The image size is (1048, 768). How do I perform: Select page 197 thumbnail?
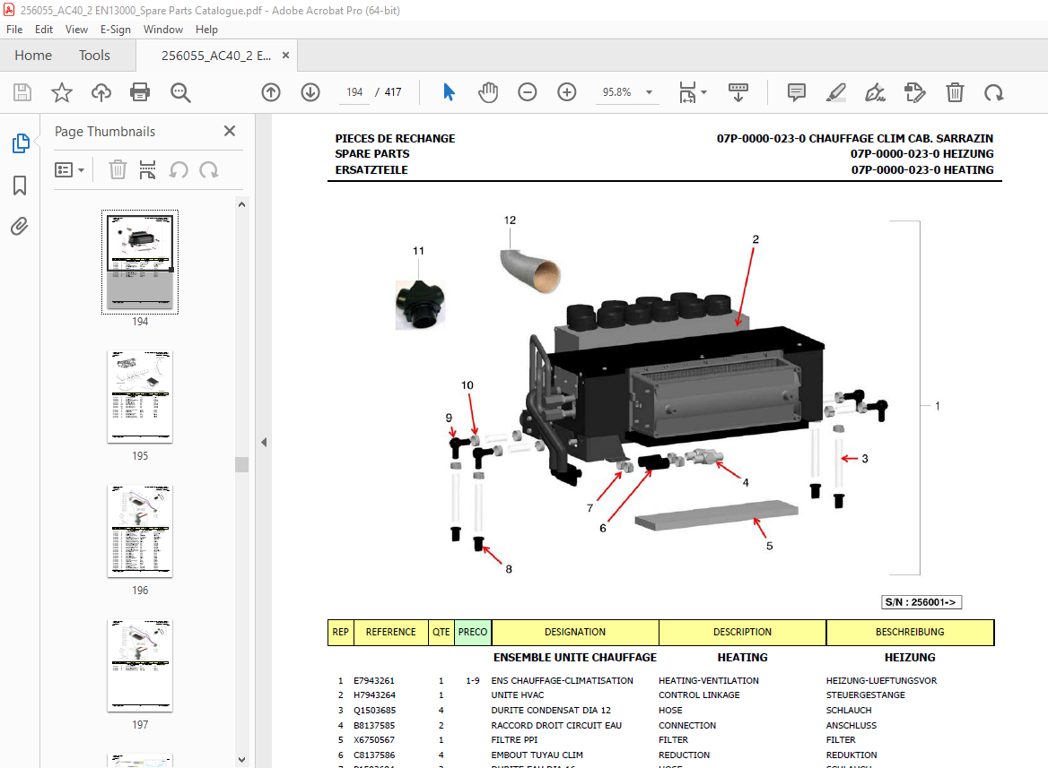click(x=140, y=665)
